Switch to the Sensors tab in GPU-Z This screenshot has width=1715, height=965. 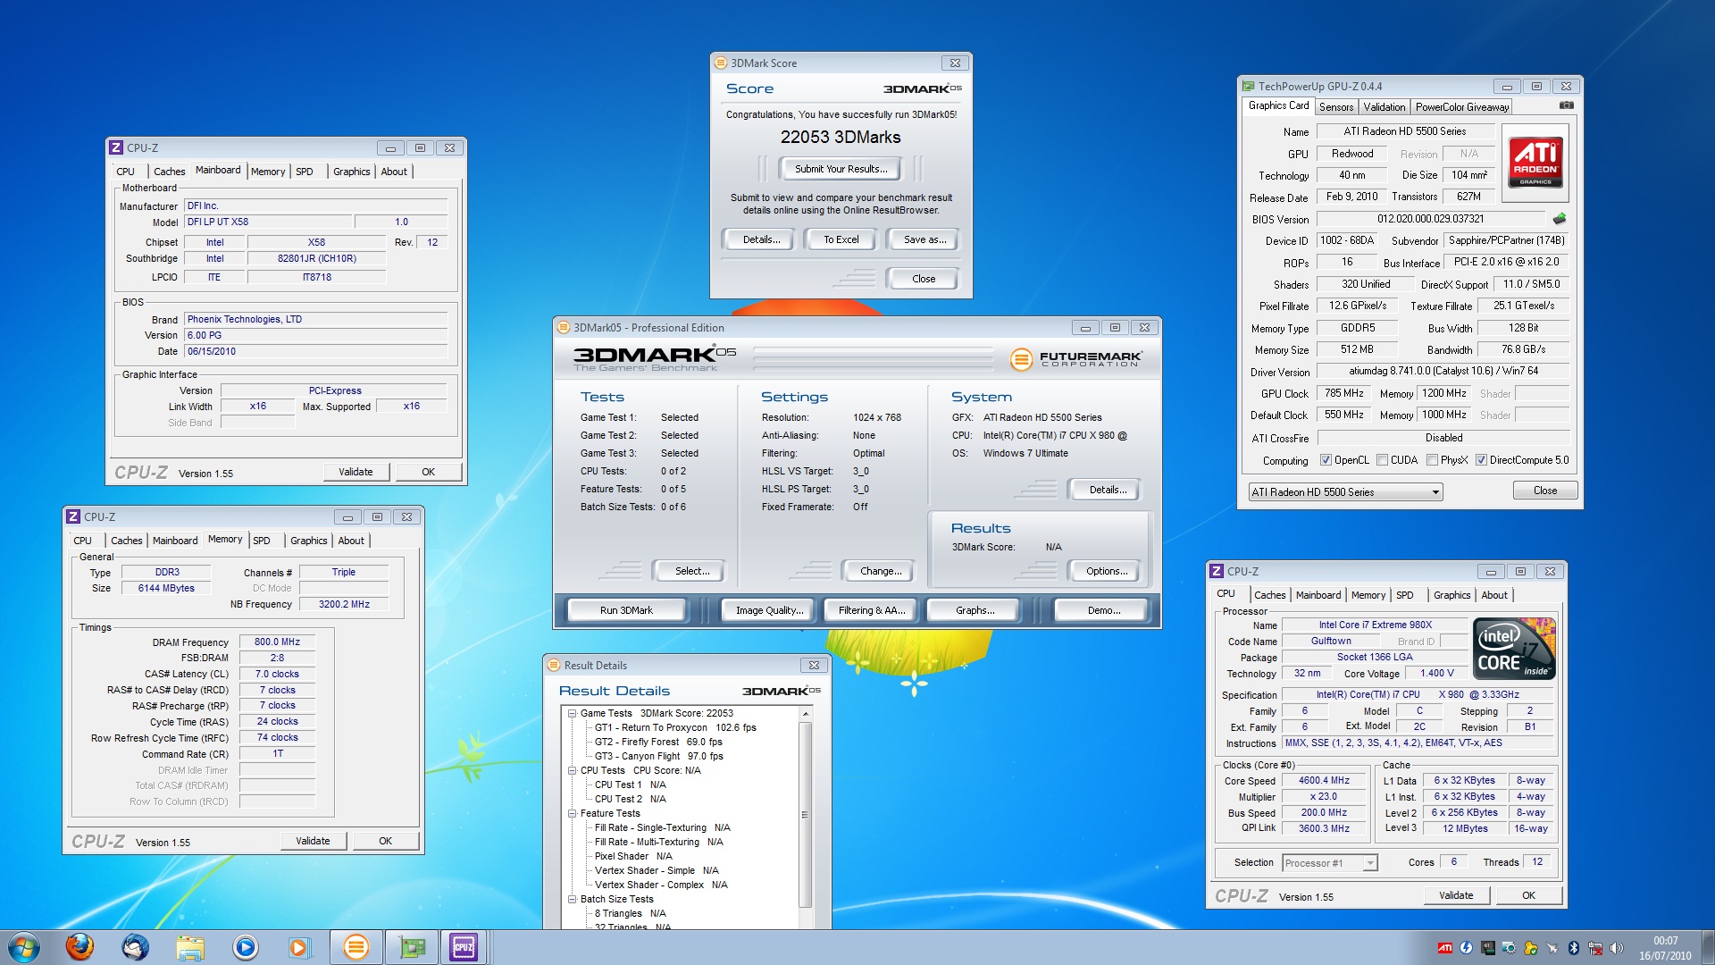tap(1336, 107)
